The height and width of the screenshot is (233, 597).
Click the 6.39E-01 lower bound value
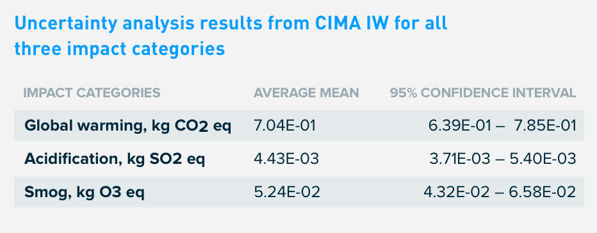pyautogui.click(x=459, y=125)
